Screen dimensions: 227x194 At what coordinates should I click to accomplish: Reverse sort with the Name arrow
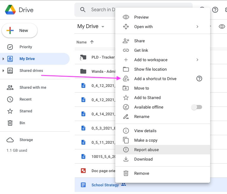click(x=92, y=42)
